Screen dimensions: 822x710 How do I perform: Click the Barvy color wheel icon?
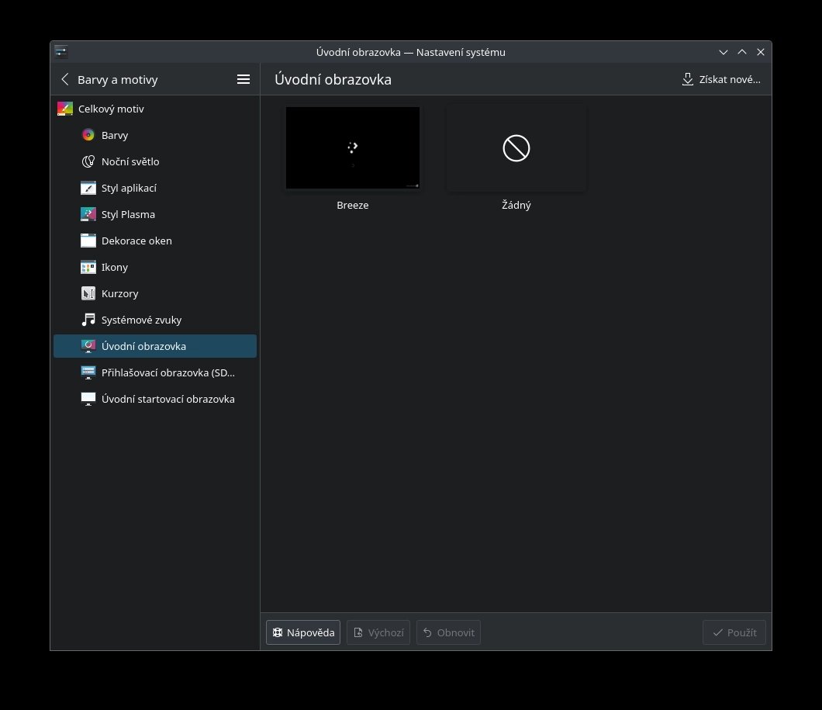[88, 135]
